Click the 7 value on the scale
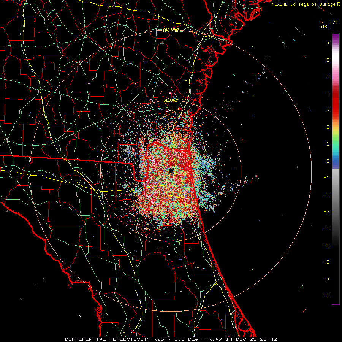This screenshot has width=342, height=342. click(x=328, y=43)
